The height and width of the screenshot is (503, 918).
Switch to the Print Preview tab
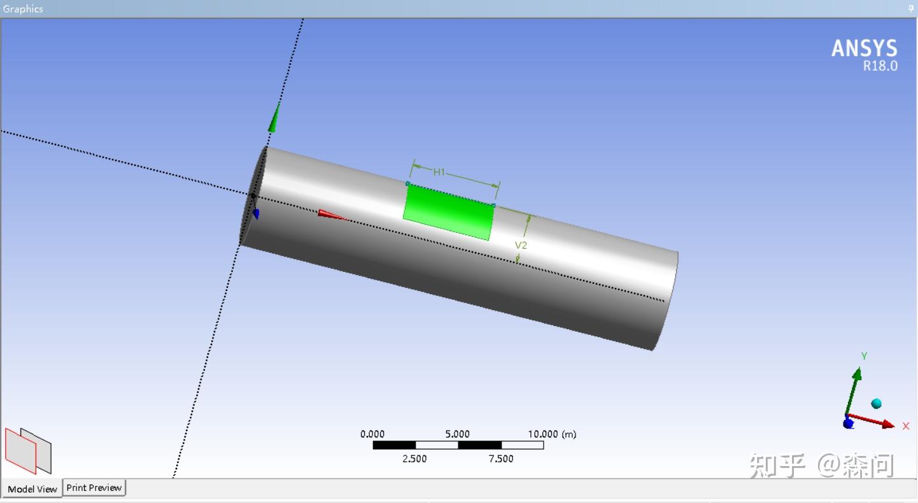pos(94,487)
